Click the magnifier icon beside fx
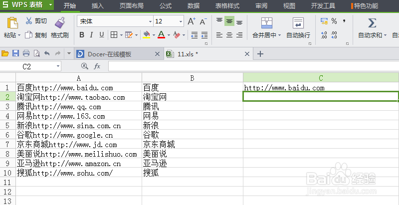 84,66
